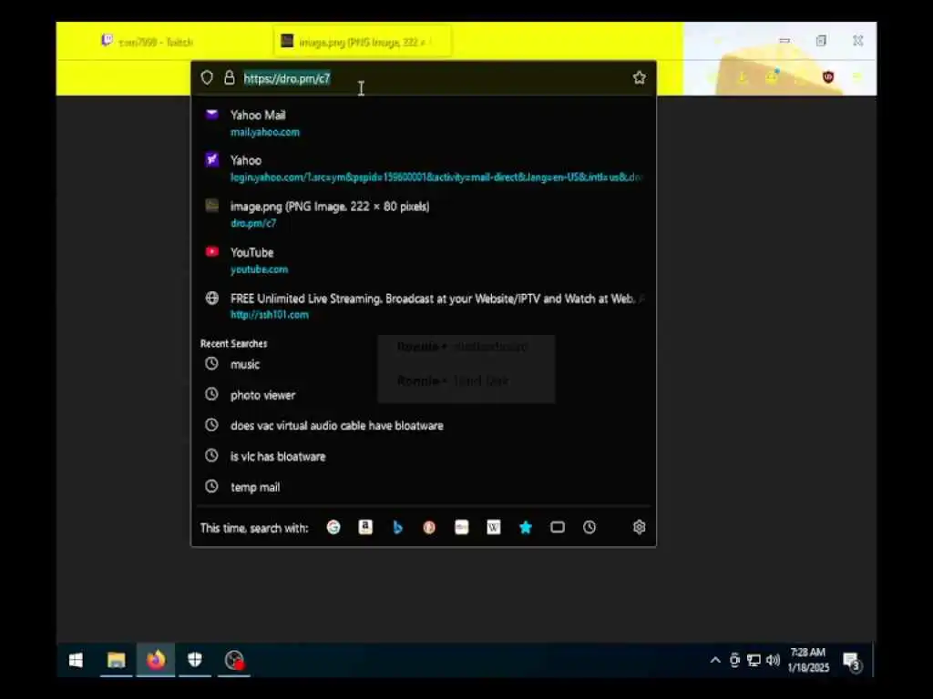Search this time with Bing

(x=397, y=527)
